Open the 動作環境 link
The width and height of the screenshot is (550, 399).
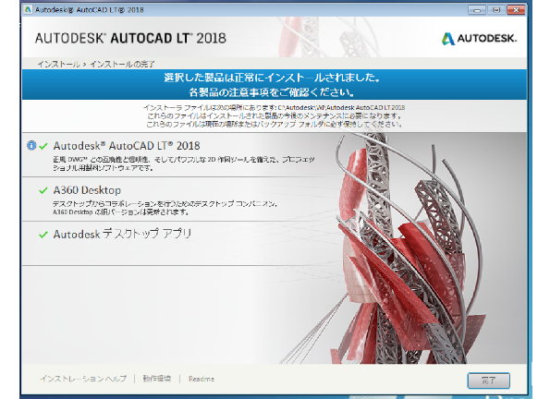tap(157, 379)
